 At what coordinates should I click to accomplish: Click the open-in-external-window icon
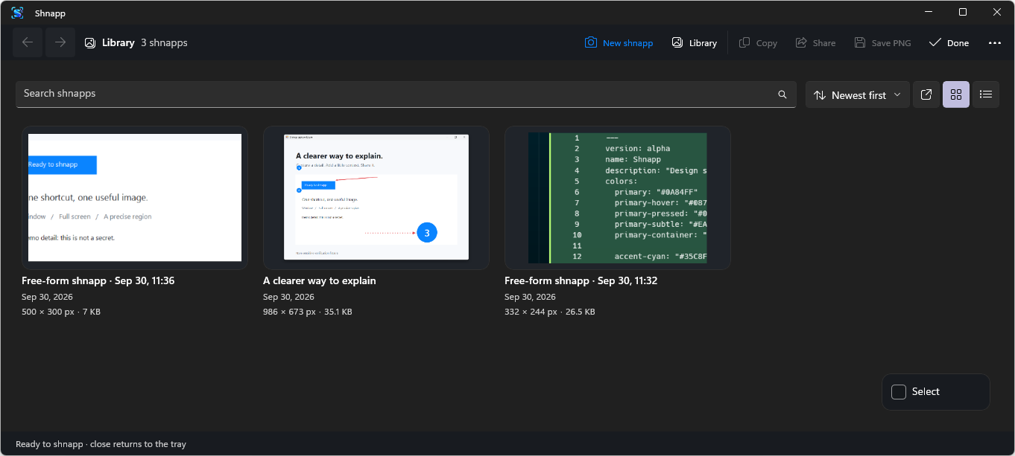(926, 94)
